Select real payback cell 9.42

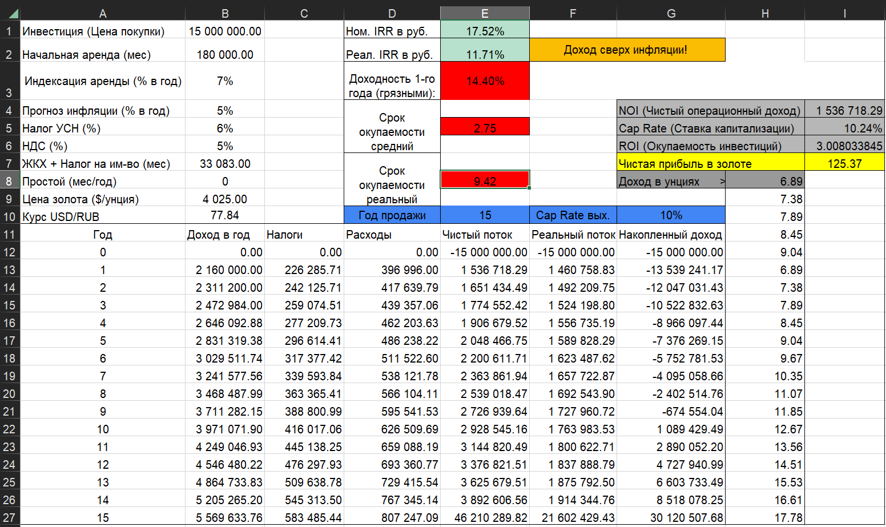485,179
